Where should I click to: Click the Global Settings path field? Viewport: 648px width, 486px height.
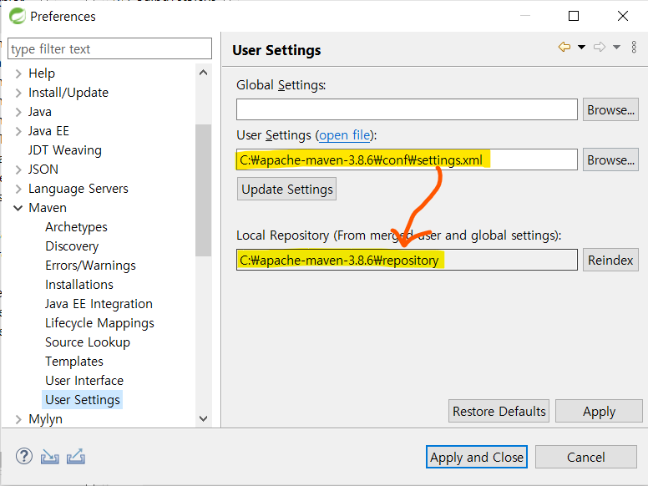[x=407, y=109]
